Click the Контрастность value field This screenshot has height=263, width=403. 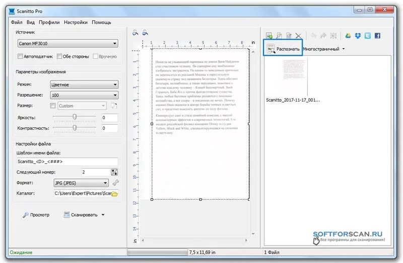[110, 128]
